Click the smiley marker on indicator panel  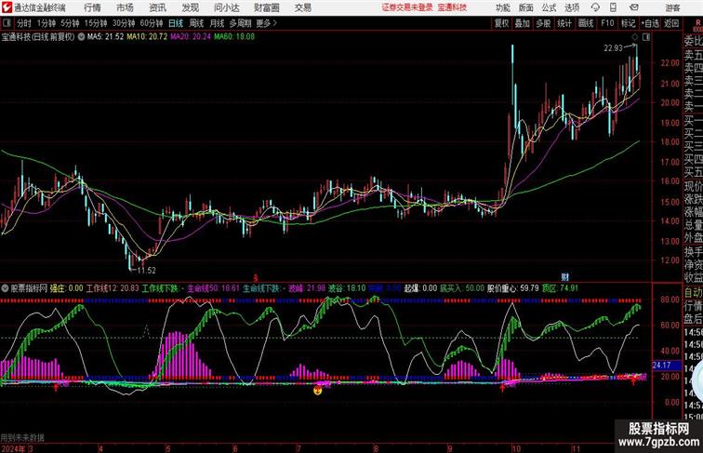click(317, 390)
